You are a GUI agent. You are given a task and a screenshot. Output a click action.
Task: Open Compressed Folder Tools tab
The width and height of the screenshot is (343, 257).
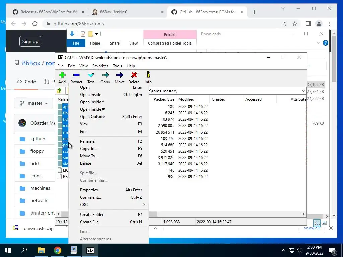pos(169,43)
